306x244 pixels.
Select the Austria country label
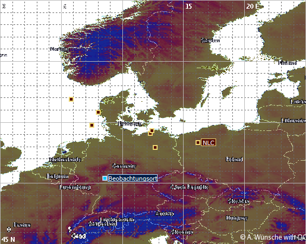(165, 214)
